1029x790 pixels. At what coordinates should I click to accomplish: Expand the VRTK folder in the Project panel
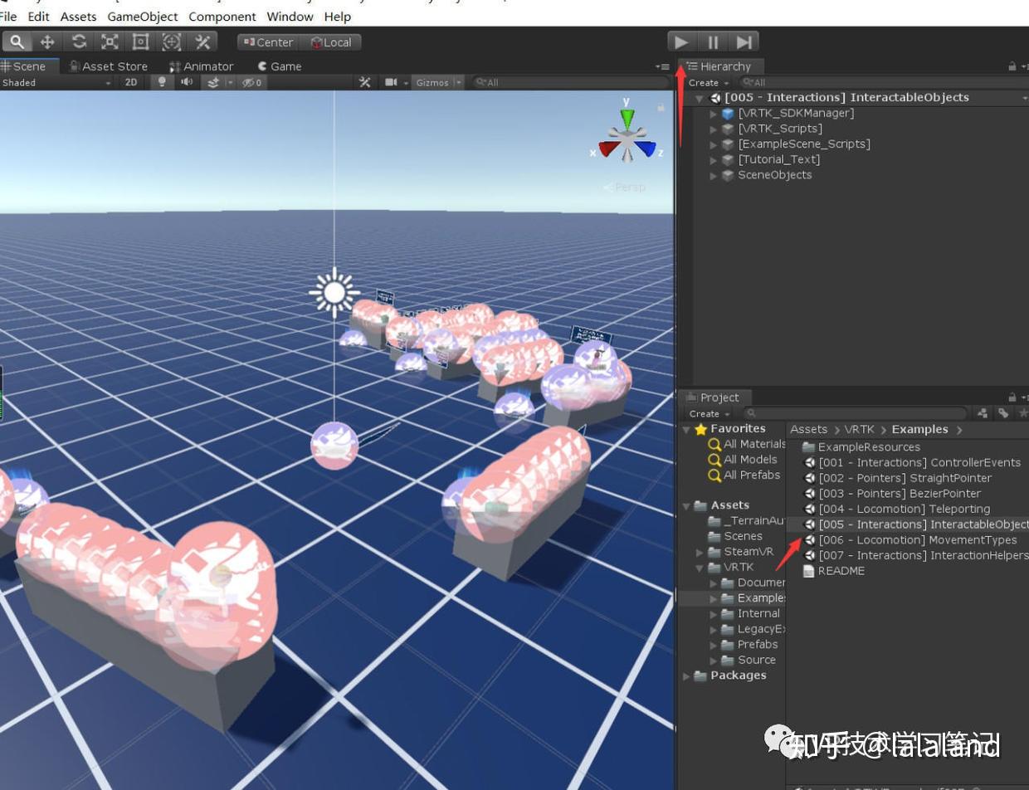pyautogui.click(x=699, y=567)
